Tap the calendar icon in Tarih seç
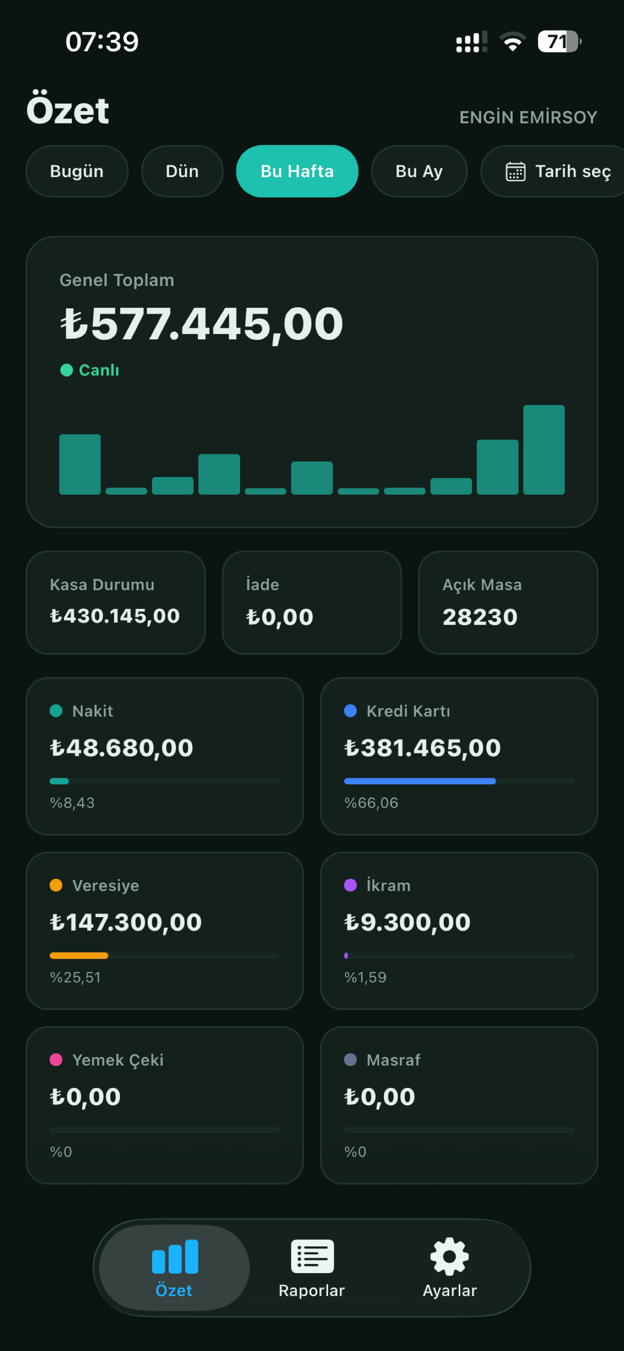Screen dimensions: 624x1351 click(x=516, y=172)
